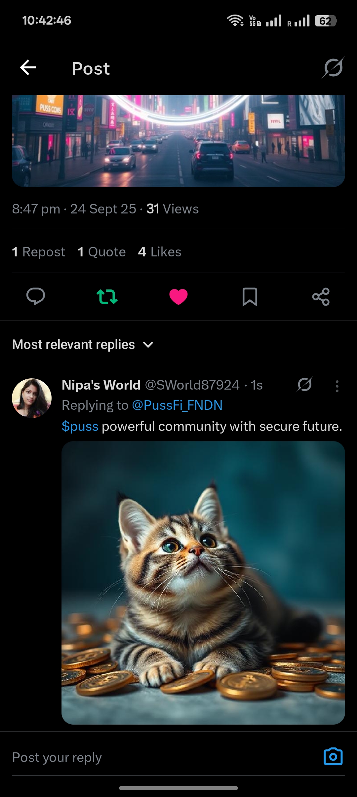The image size is (357, 797).
Task: Tap chevron next to Most relevant replies
Action: 148,345
